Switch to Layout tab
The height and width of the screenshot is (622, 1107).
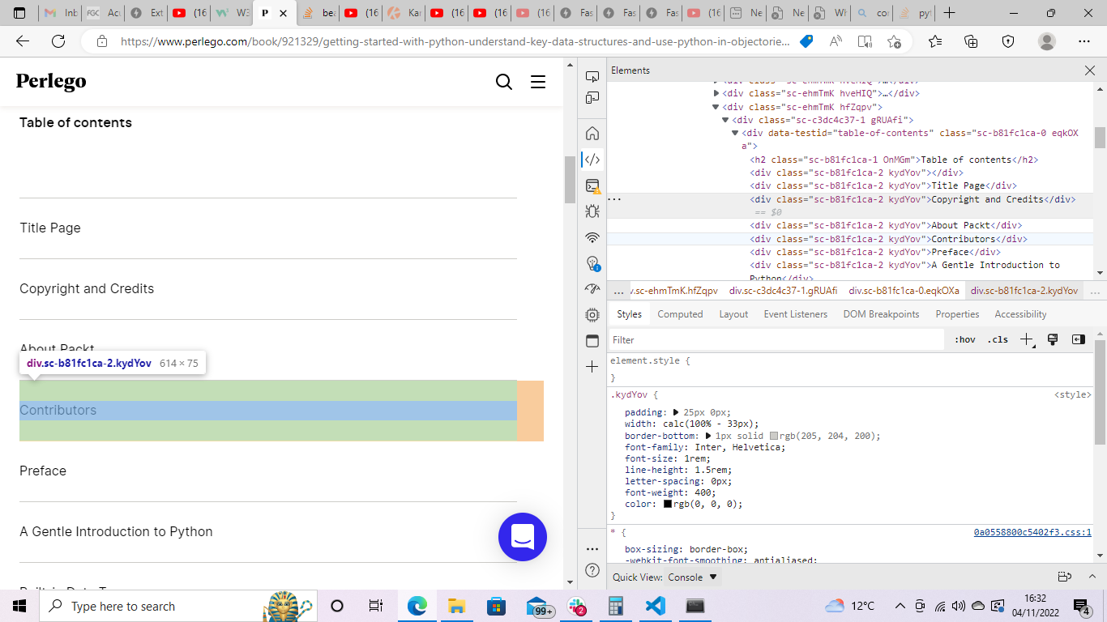[733, 314]
